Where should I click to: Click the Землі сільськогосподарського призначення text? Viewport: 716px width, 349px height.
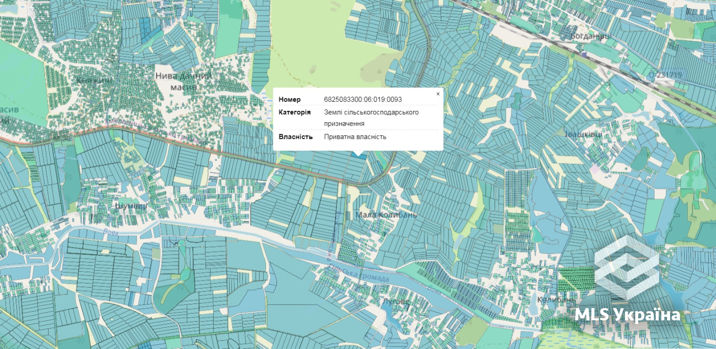[x=371, y=118]
